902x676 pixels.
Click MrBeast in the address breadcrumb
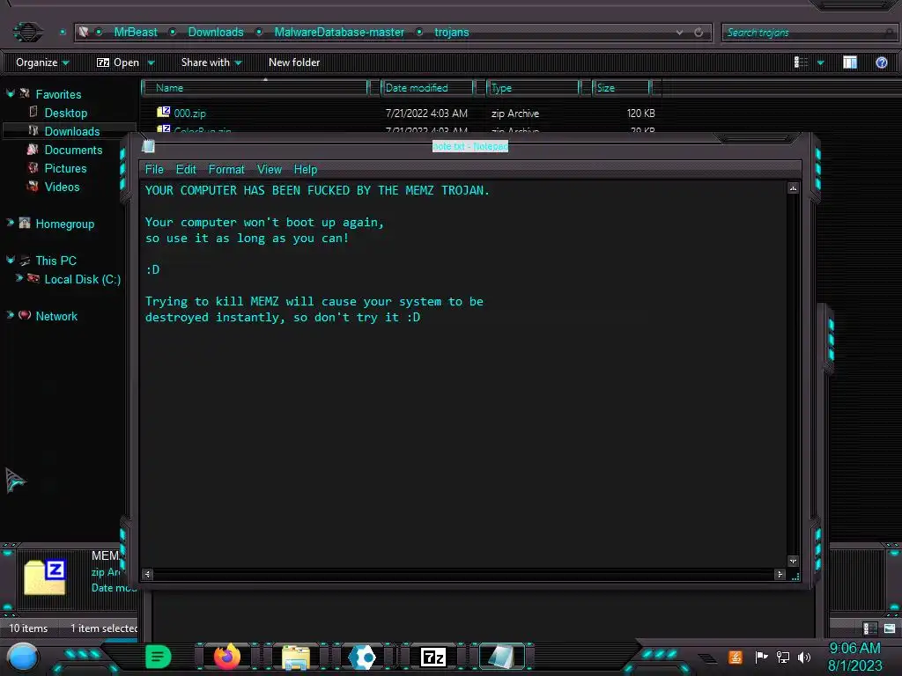point(135,33)
